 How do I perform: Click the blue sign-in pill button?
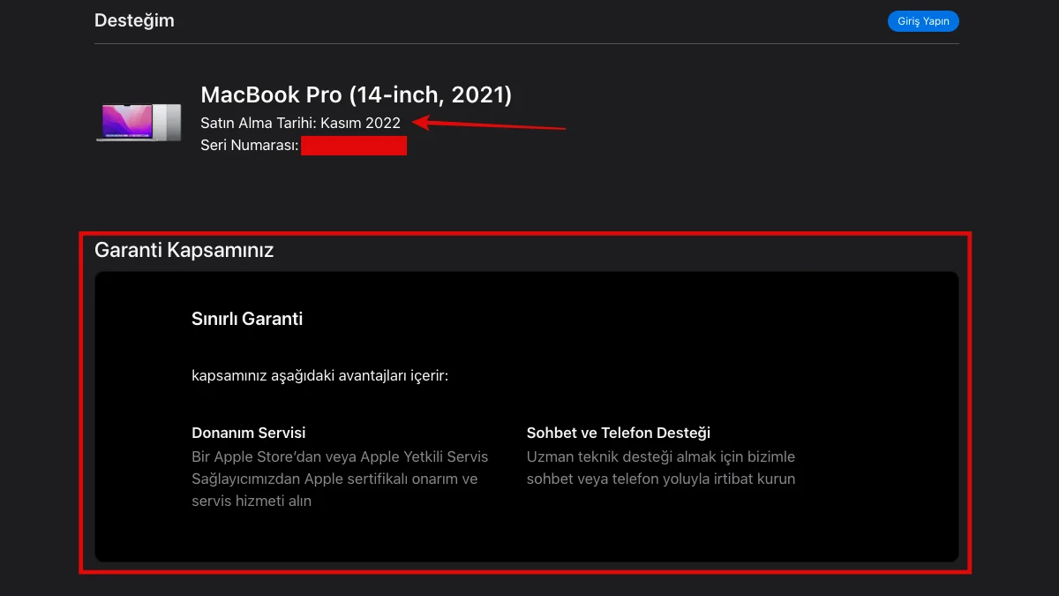(923, 20)
